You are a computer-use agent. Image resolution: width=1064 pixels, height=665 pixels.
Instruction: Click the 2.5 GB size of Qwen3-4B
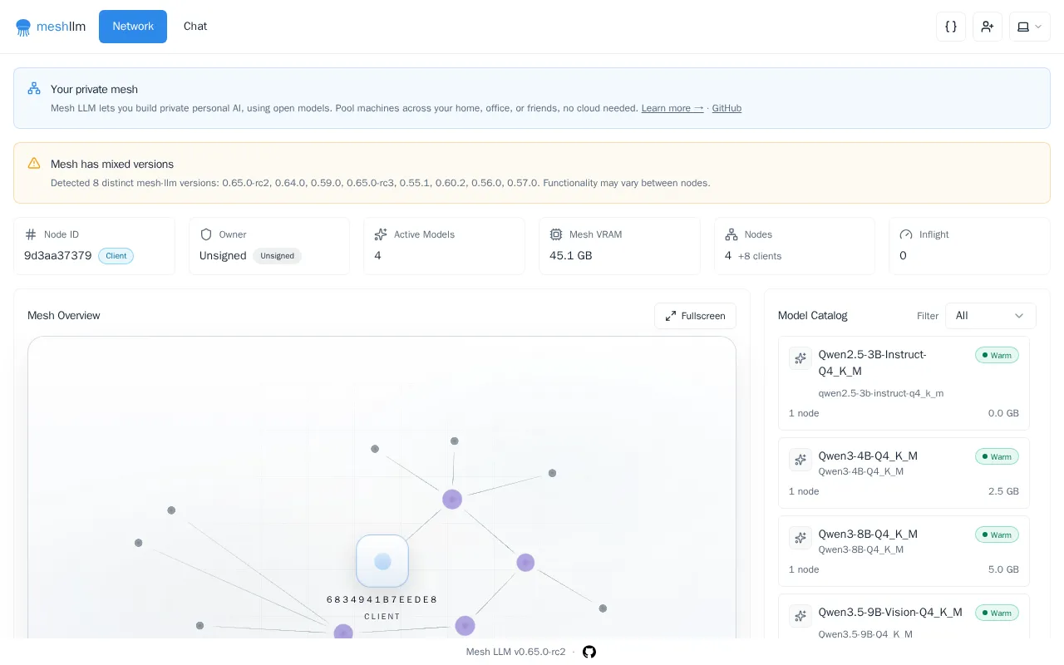tap(1003, 491)
